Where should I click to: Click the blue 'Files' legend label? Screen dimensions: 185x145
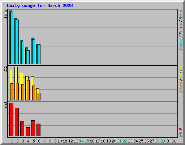point(181,29)
